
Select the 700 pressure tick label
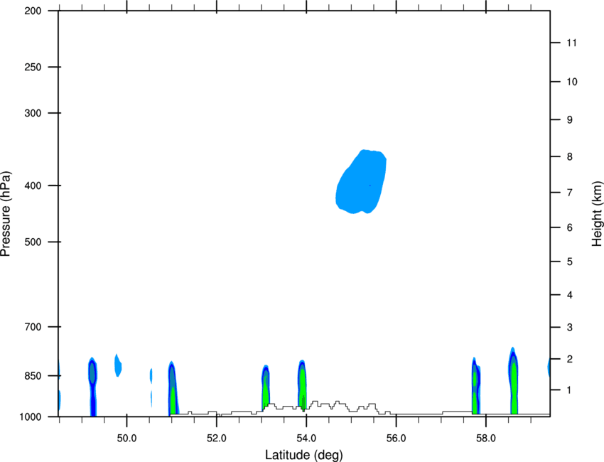pos(33,327)
